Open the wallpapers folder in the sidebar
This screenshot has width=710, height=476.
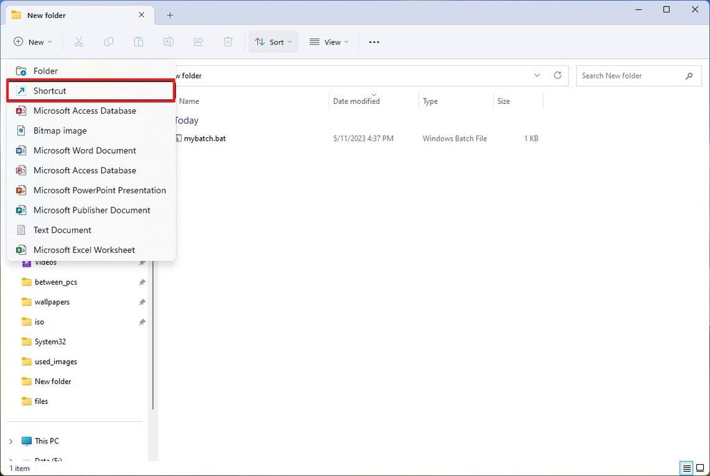coord(52,301)
